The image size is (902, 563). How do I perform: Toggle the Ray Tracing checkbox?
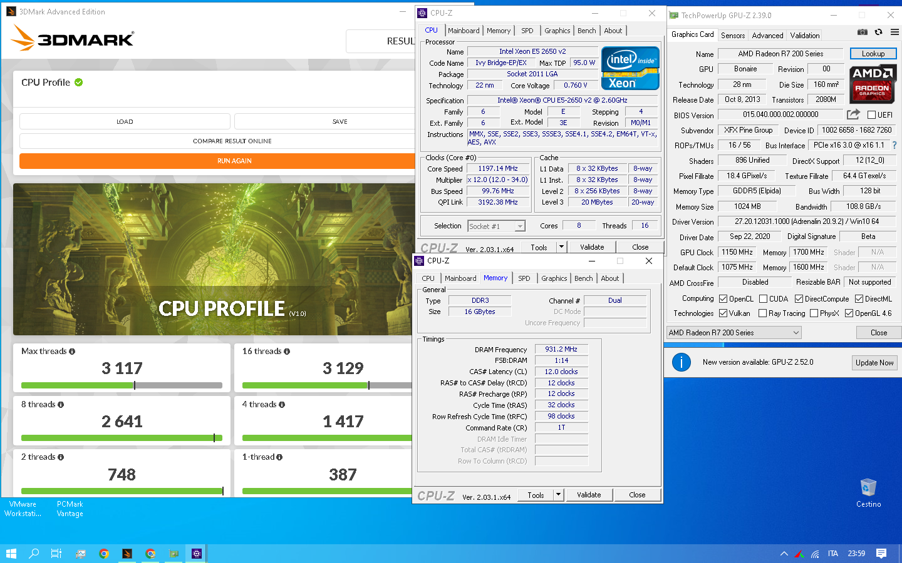coord(762,313)
